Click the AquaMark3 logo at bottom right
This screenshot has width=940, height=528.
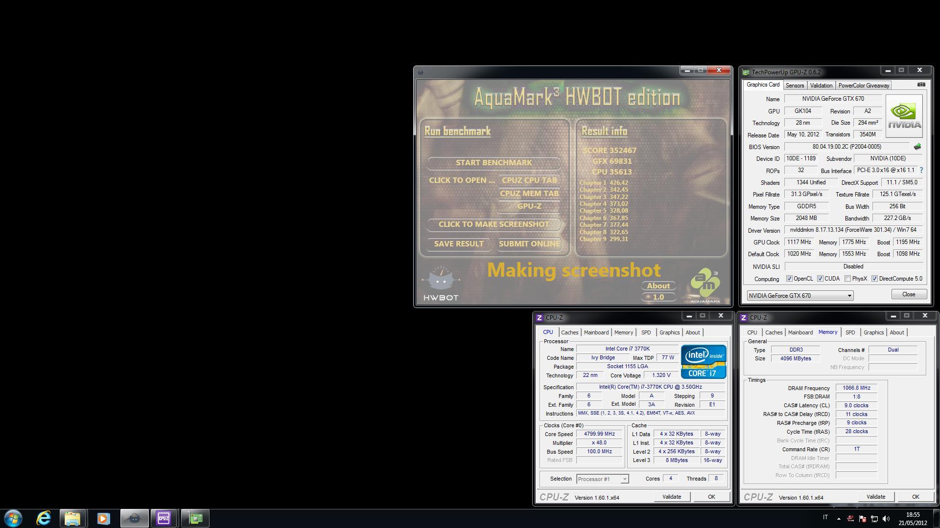coord(705,285)
